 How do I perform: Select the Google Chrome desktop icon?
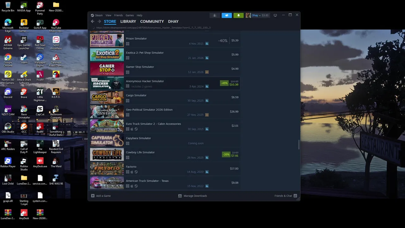[x=8, y=60]
